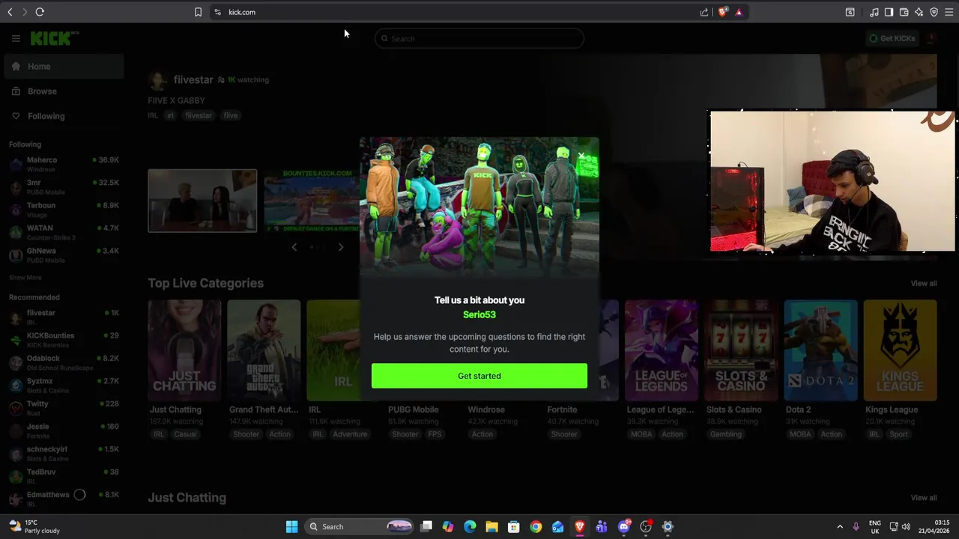959x539 pixels.
Task: Open the Dota 2 category card
Action: (820, 350)
